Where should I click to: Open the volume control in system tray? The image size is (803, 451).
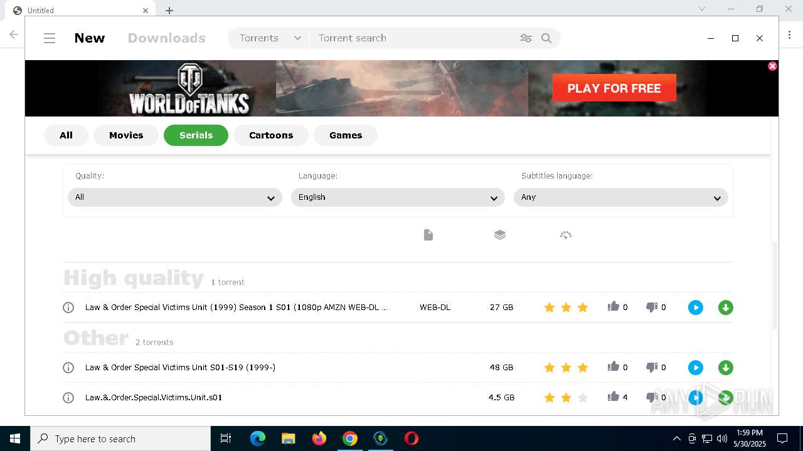tap(722, 438)
